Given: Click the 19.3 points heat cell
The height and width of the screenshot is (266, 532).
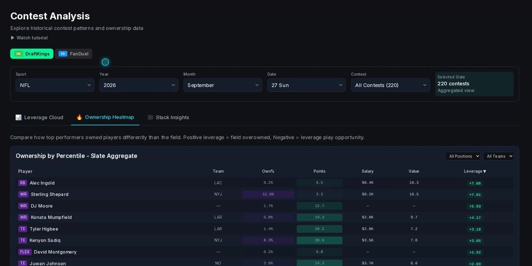Looking at the screenshot, I should 319,217.
